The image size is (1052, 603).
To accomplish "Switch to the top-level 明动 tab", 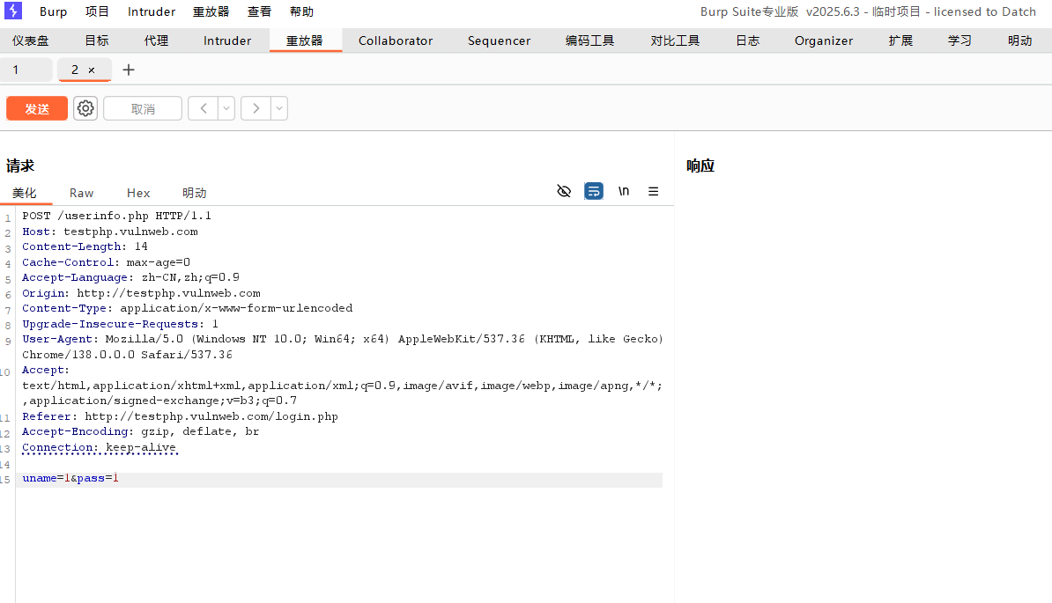I will [x=1019, y=40].
